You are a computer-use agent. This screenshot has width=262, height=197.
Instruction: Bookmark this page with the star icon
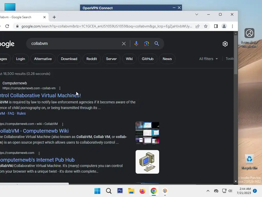(206, 26)
